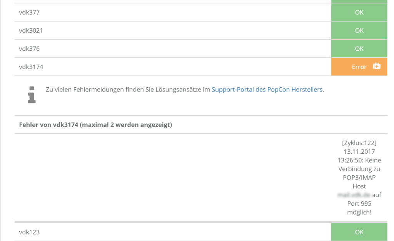Click the gray divider bar above vdk123
Viewport: 394px width, 241px height.
201,222
